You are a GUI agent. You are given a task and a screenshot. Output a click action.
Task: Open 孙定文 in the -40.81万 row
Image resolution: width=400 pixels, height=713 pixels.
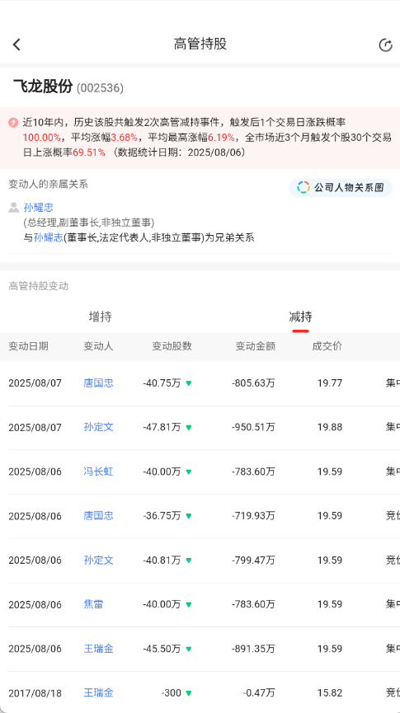(x=98, y=561)
